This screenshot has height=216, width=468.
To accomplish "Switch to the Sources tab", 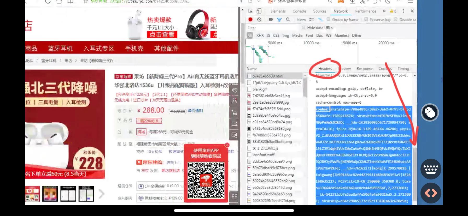I will (x=320, y=11).
